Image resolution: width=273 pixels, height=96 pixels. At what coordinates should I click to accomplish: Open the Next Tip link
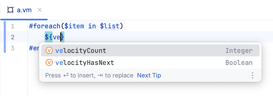(x=149, y=75)
